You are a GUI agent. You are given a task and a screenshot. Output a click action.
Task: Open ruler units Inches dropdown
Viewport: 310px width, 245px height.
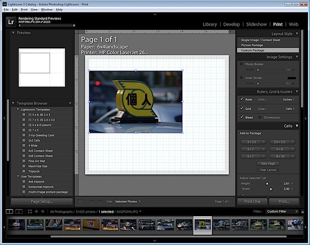pos(288,100)
